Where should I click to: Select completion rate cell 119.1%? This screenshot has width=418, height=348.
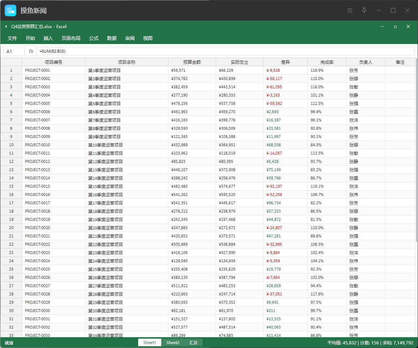(x=327, y=186)
